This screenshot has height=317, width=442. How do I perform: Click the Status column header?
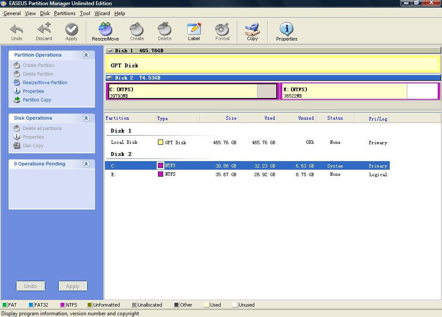pyautogui.click(x=335, y=118)
